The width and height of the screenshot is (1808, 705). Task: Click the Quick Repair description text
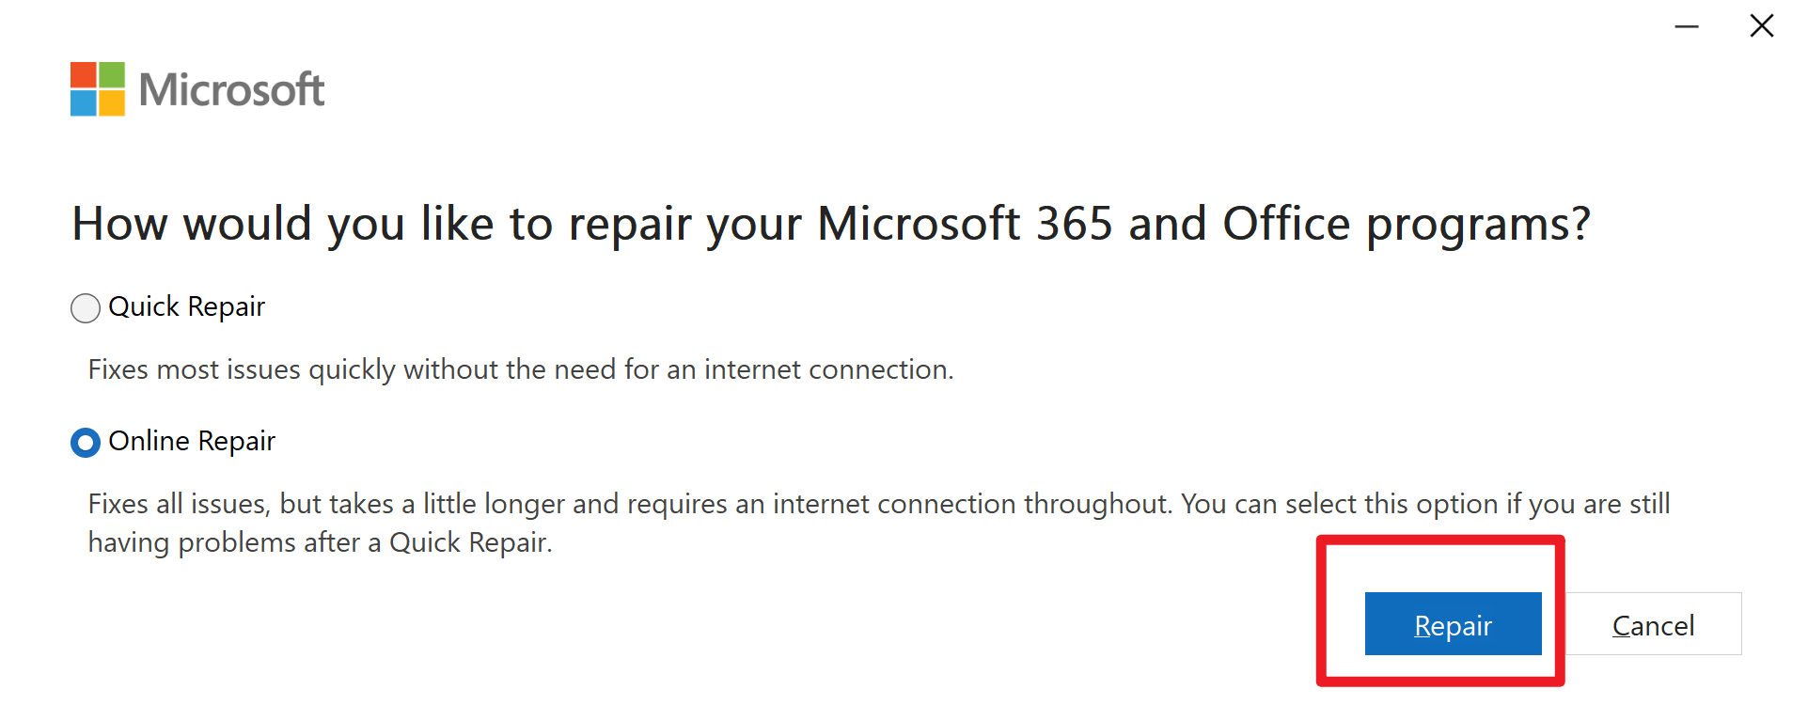pos(521,369)
